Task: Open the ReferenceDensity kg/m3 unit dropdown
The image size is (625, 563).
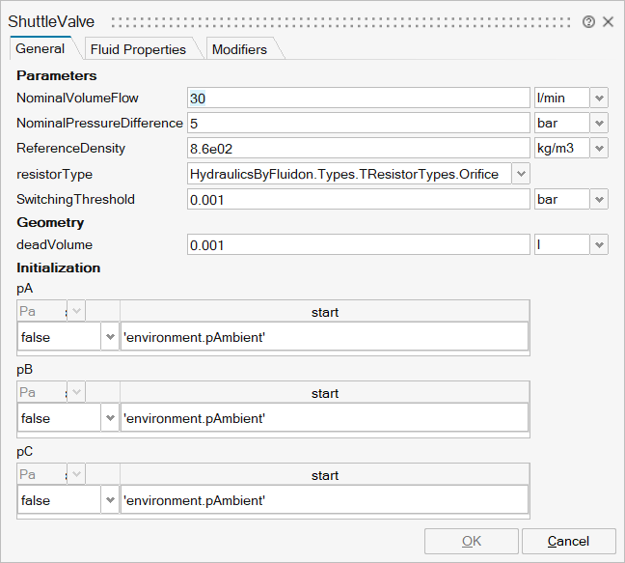Action: (x=599, y=149)
